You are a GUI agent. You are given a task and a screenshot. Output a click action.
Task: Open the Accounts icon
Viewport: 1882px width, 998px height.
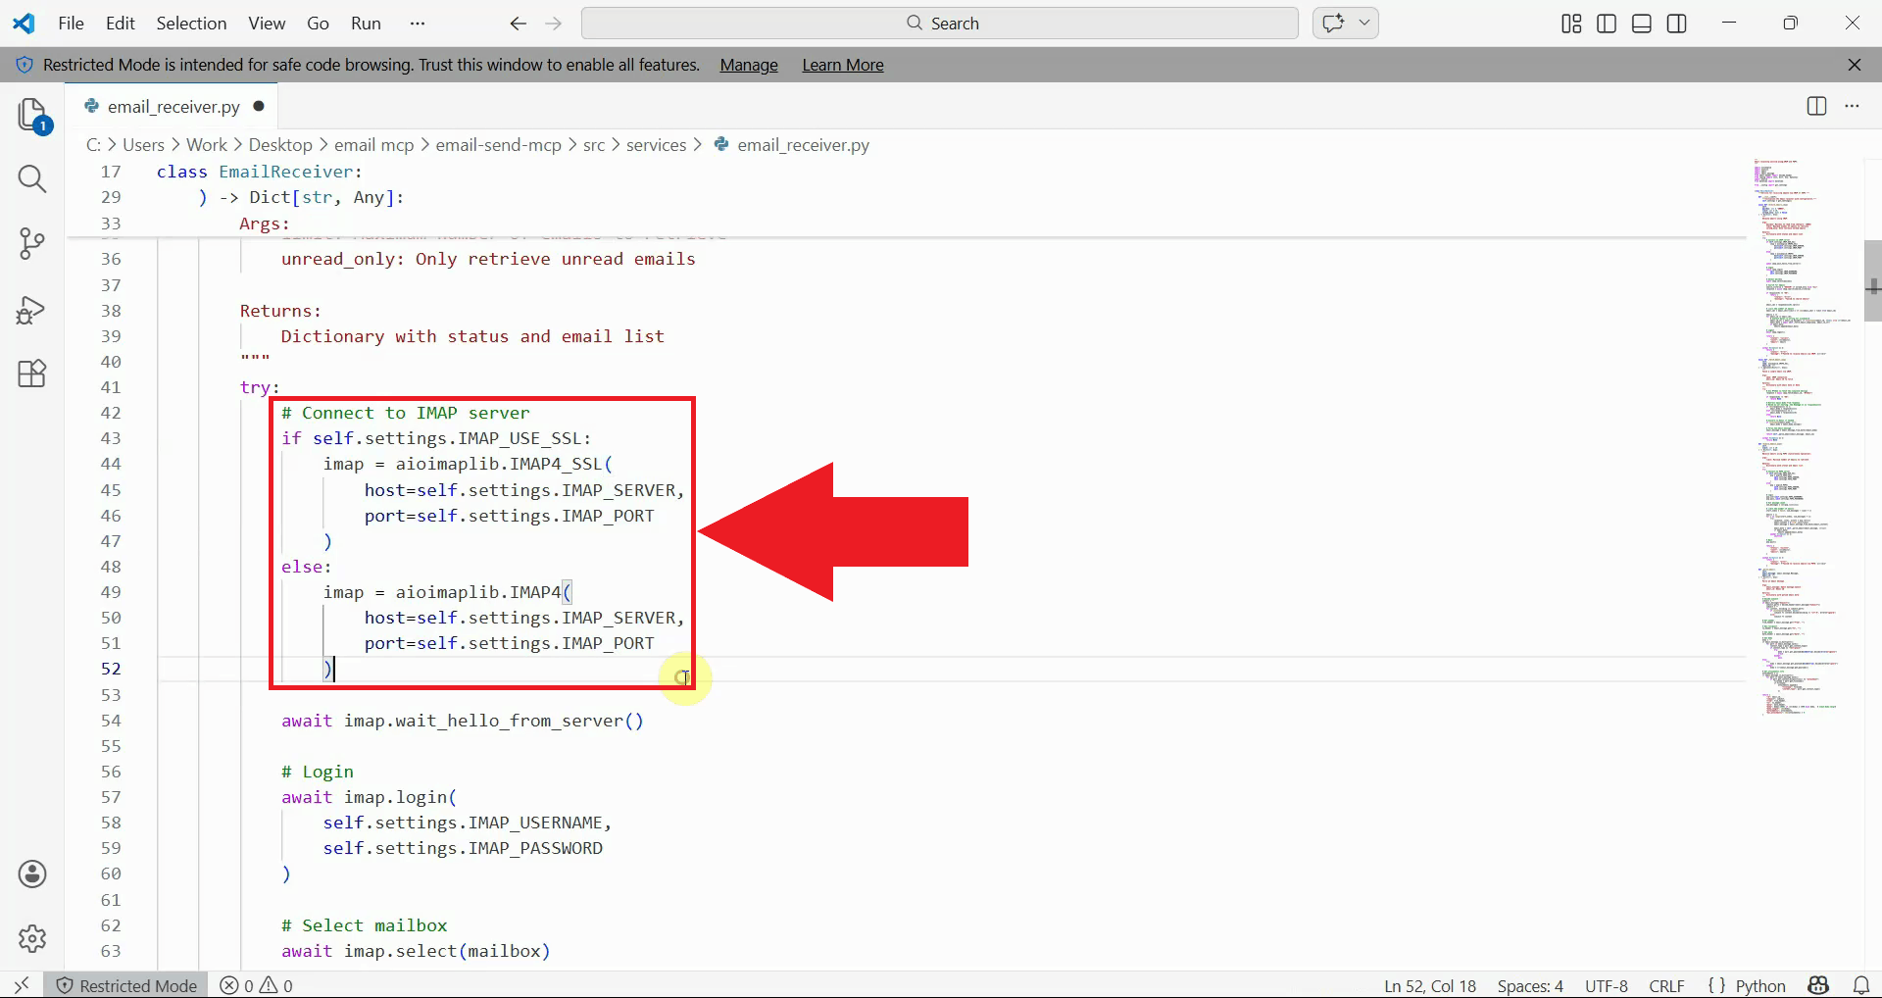point(32,873)
